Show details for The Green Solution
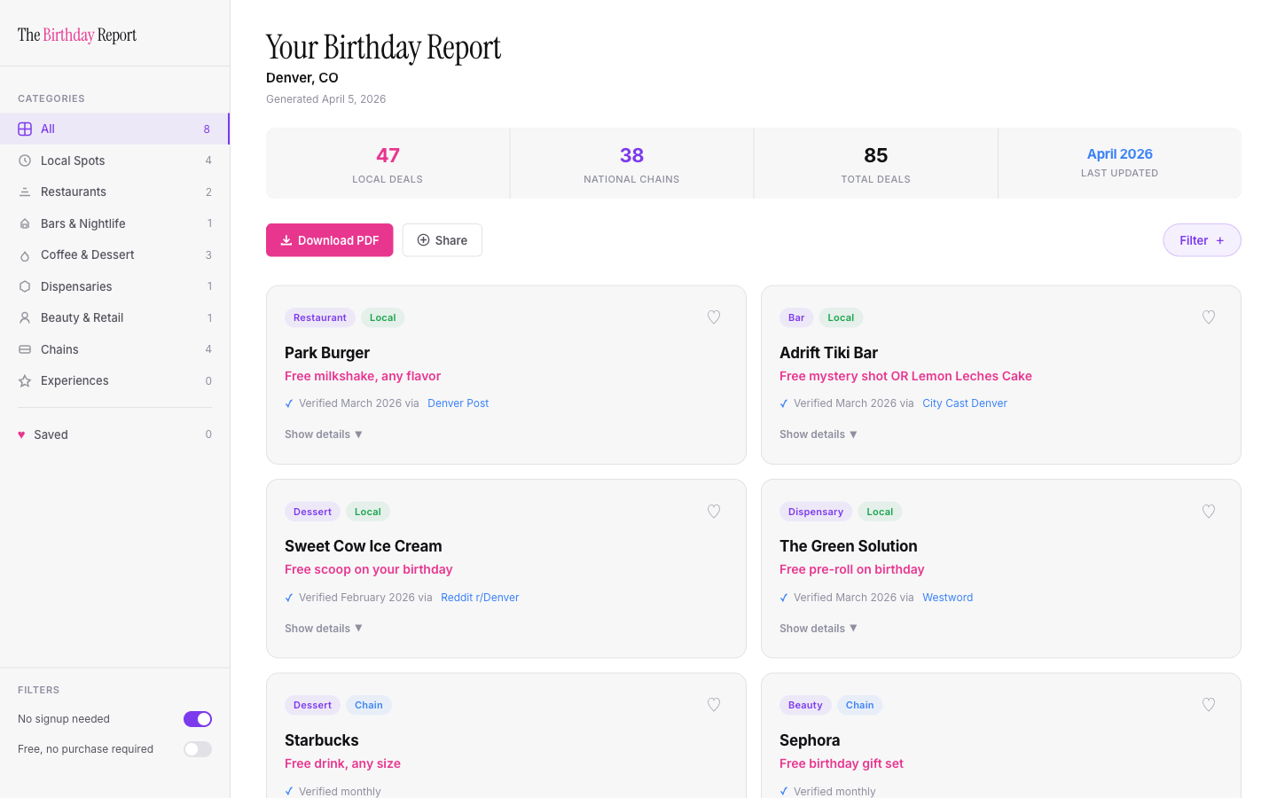Viewport: 1277px width, 798px height. point(819,629)
